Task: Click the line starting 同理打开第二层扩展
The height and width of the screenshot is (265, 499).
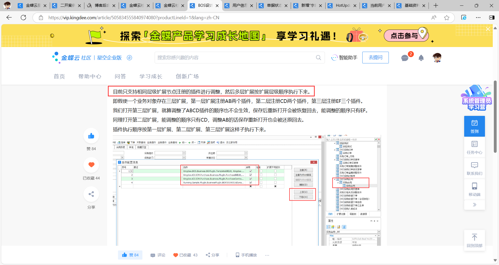Action: coord(209,120)
